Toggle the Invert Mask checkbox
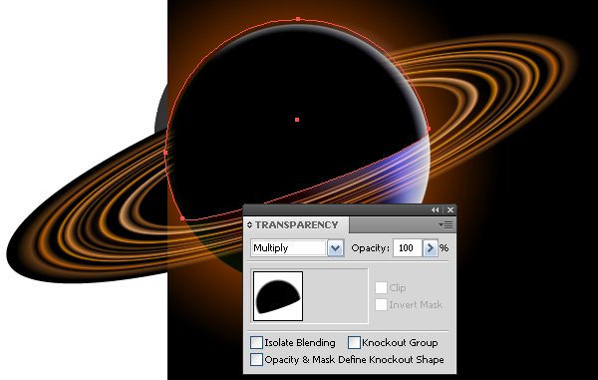Viewport: 598px width, 380px height. tap(381, 304)
